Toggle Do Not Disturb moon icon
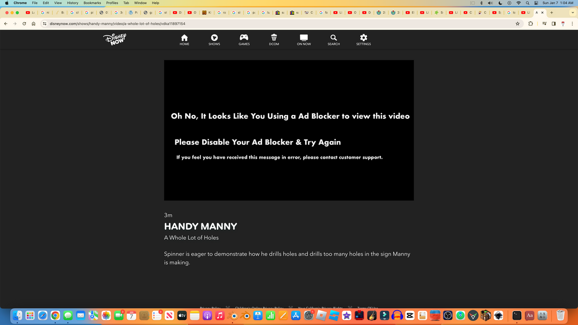This screenshot has height=325, width=578. (500, 3)
